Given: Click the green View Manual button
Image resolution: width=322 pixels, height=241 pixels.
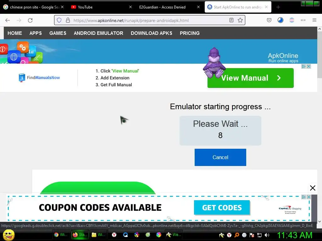Looking at the screenshot, I should [x=251, y=78].
